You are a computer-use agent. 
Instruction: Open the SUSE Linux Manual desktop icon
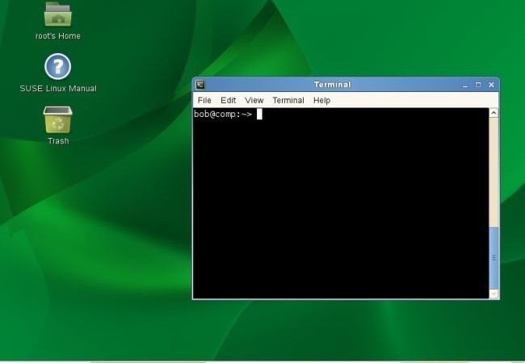pos(57,66)
